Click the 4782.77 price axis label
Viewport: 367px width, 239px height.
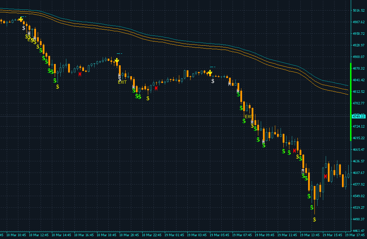pyautogui.click(x=359, y=103)
